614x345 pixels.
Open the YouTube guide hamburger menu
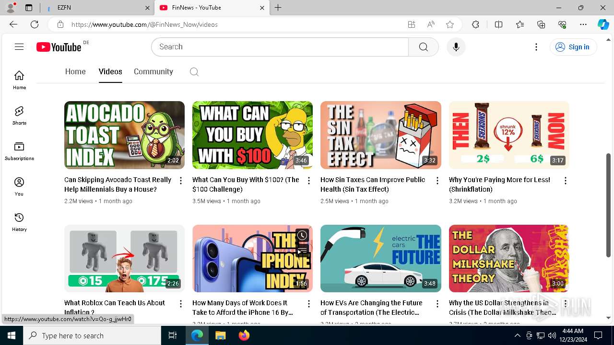(19, 47)
